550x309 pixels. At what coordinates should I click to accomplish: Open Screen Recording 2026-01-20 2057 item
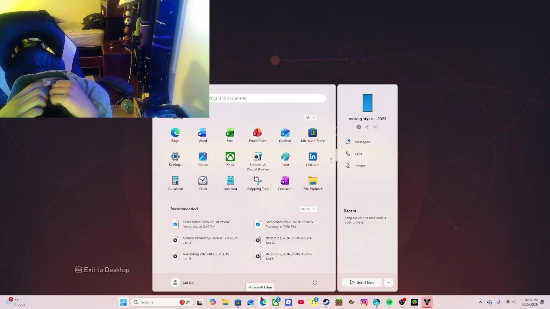[205, 240]
